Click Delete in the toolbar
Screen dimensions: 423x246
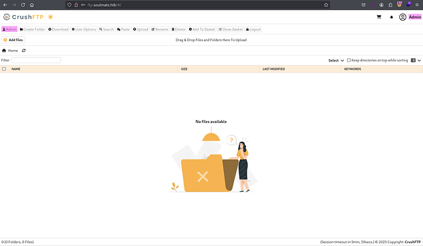pyautogui.click(x=179, y=29)
